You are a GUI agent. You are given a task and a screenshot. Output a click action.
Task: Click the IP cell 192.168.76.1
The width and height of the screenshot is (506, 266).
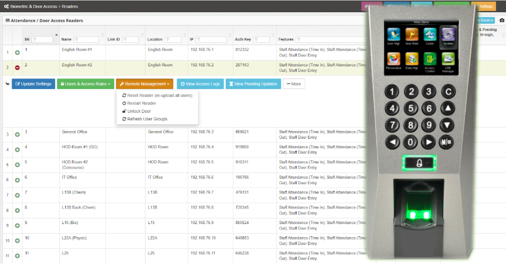pos(202,50)
